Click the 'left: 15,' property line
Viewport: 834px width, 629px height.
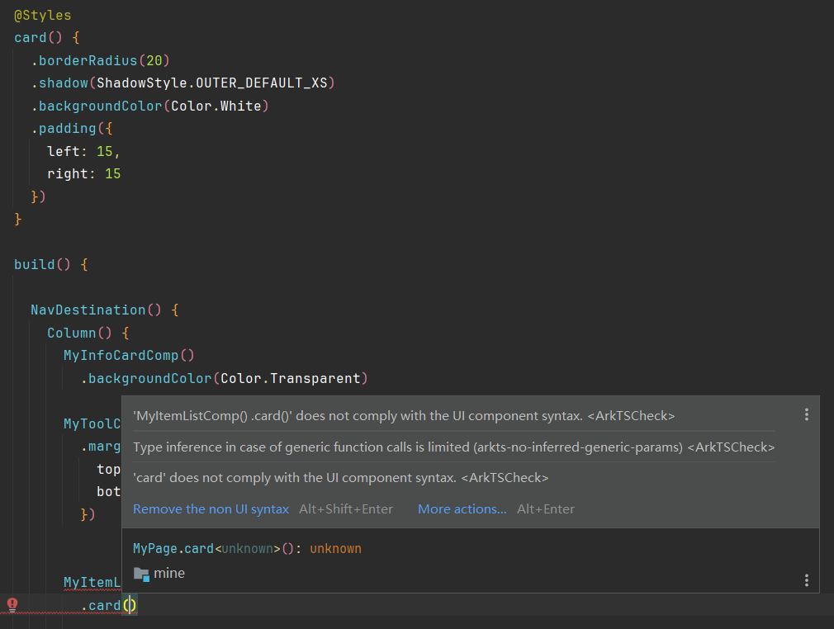(x=83, y=152)
